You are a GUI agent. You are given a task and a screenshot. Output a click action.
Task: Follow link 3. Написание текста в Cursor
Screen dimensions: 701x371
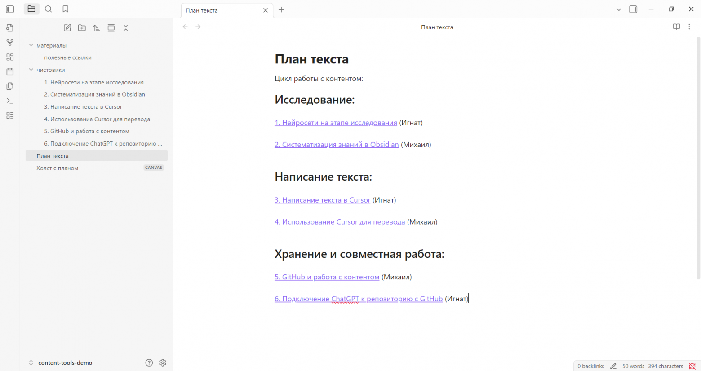coord(322,200)
